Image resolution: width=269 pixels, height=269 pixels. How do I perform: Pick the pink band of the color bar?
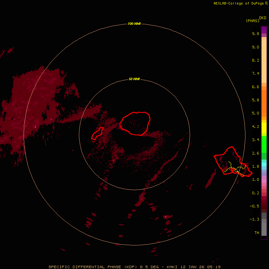264,181
